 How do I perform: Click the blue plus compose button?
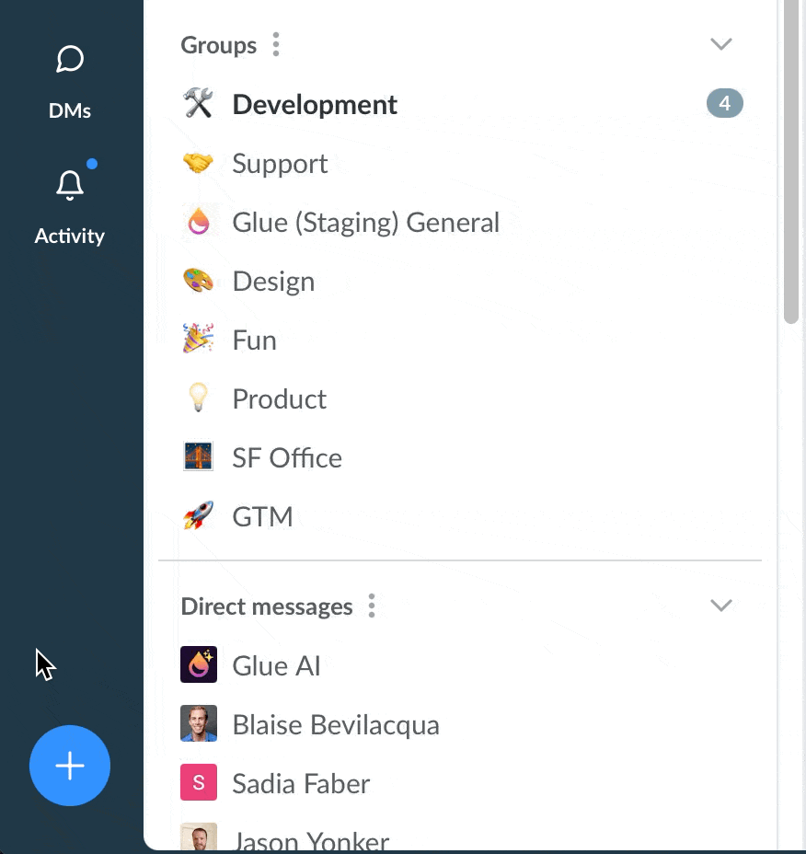tap(70, 766)
